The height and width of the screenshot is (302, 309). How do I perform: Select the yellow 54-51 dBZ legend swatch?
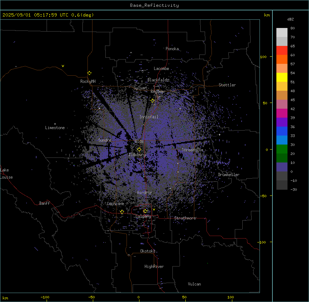coord(282,77)
